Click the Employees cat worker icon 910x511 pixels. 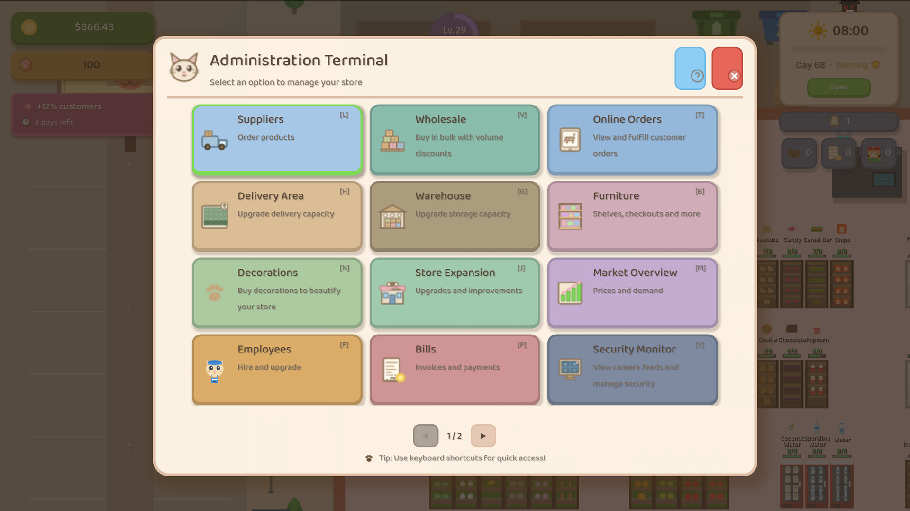click(x=214, y=370)
